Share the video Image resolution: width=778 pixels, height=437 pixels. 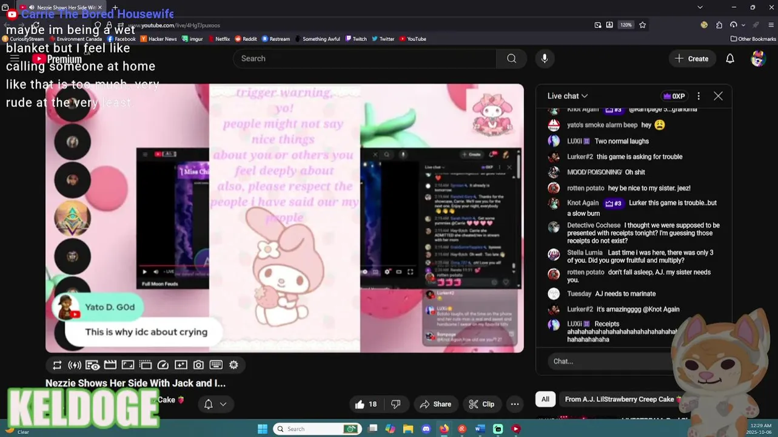pos(435,404)
